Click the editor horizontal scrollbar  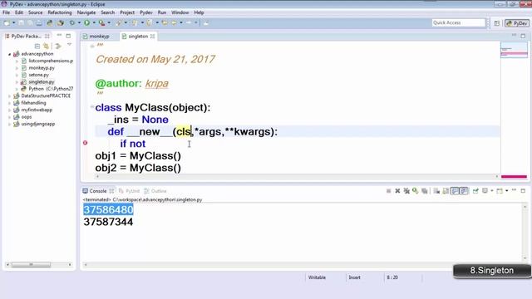(298, 177)
